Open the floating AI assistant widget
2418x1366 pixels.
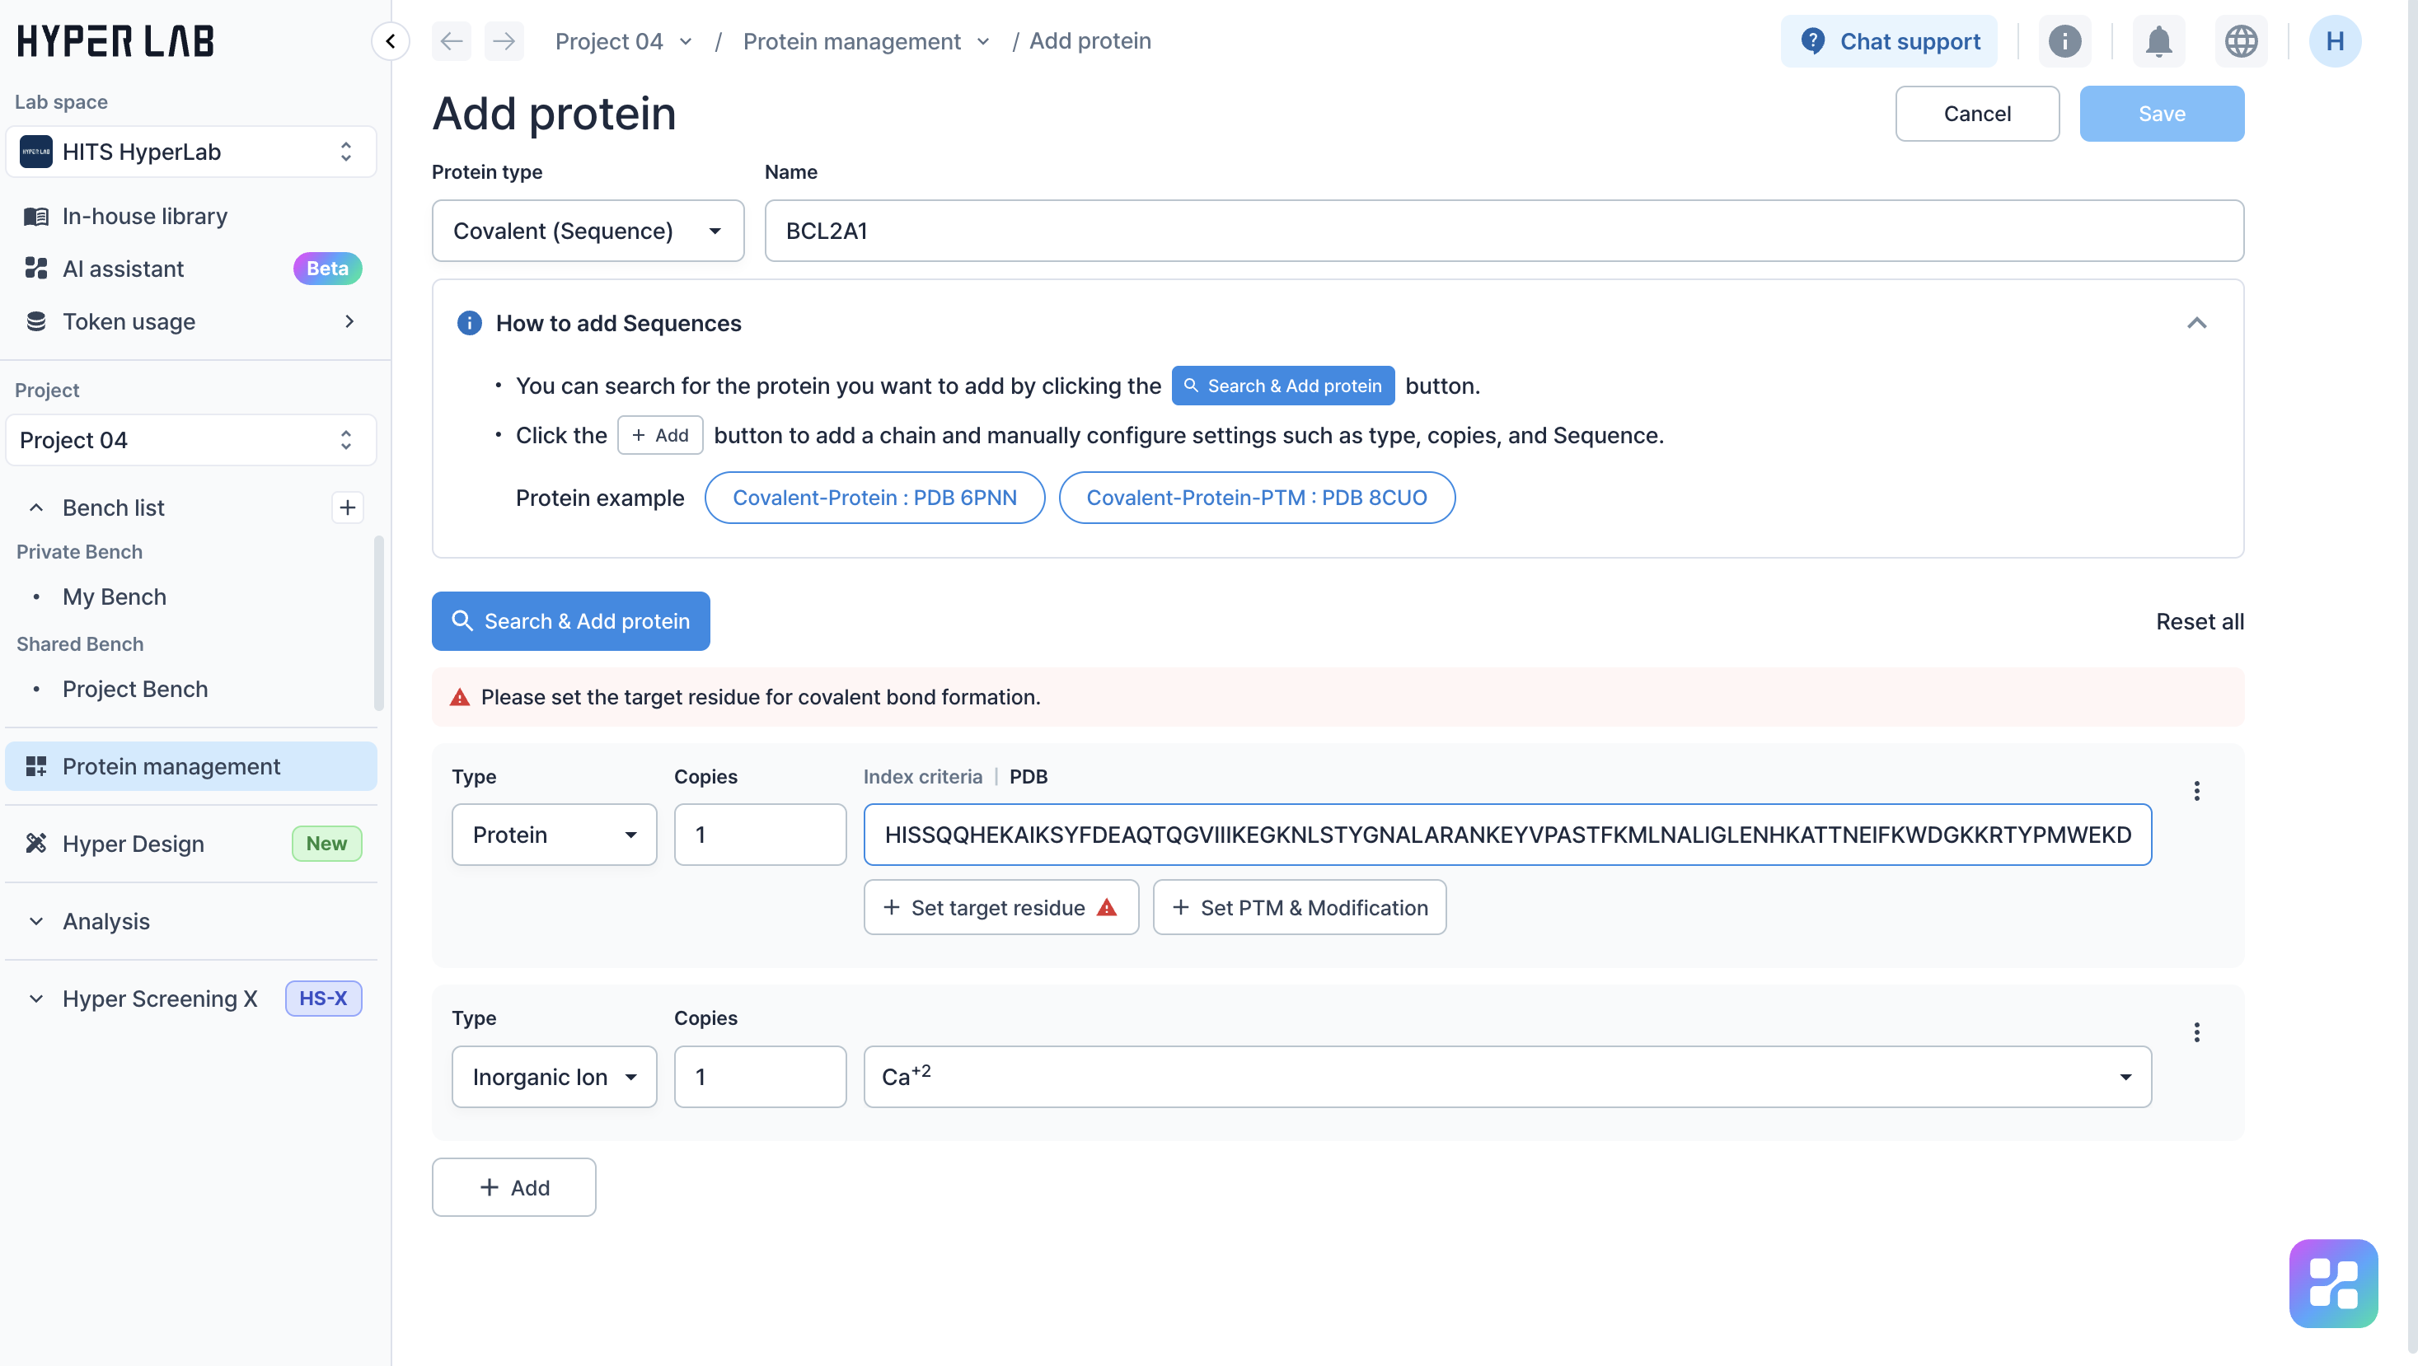2332,1284
